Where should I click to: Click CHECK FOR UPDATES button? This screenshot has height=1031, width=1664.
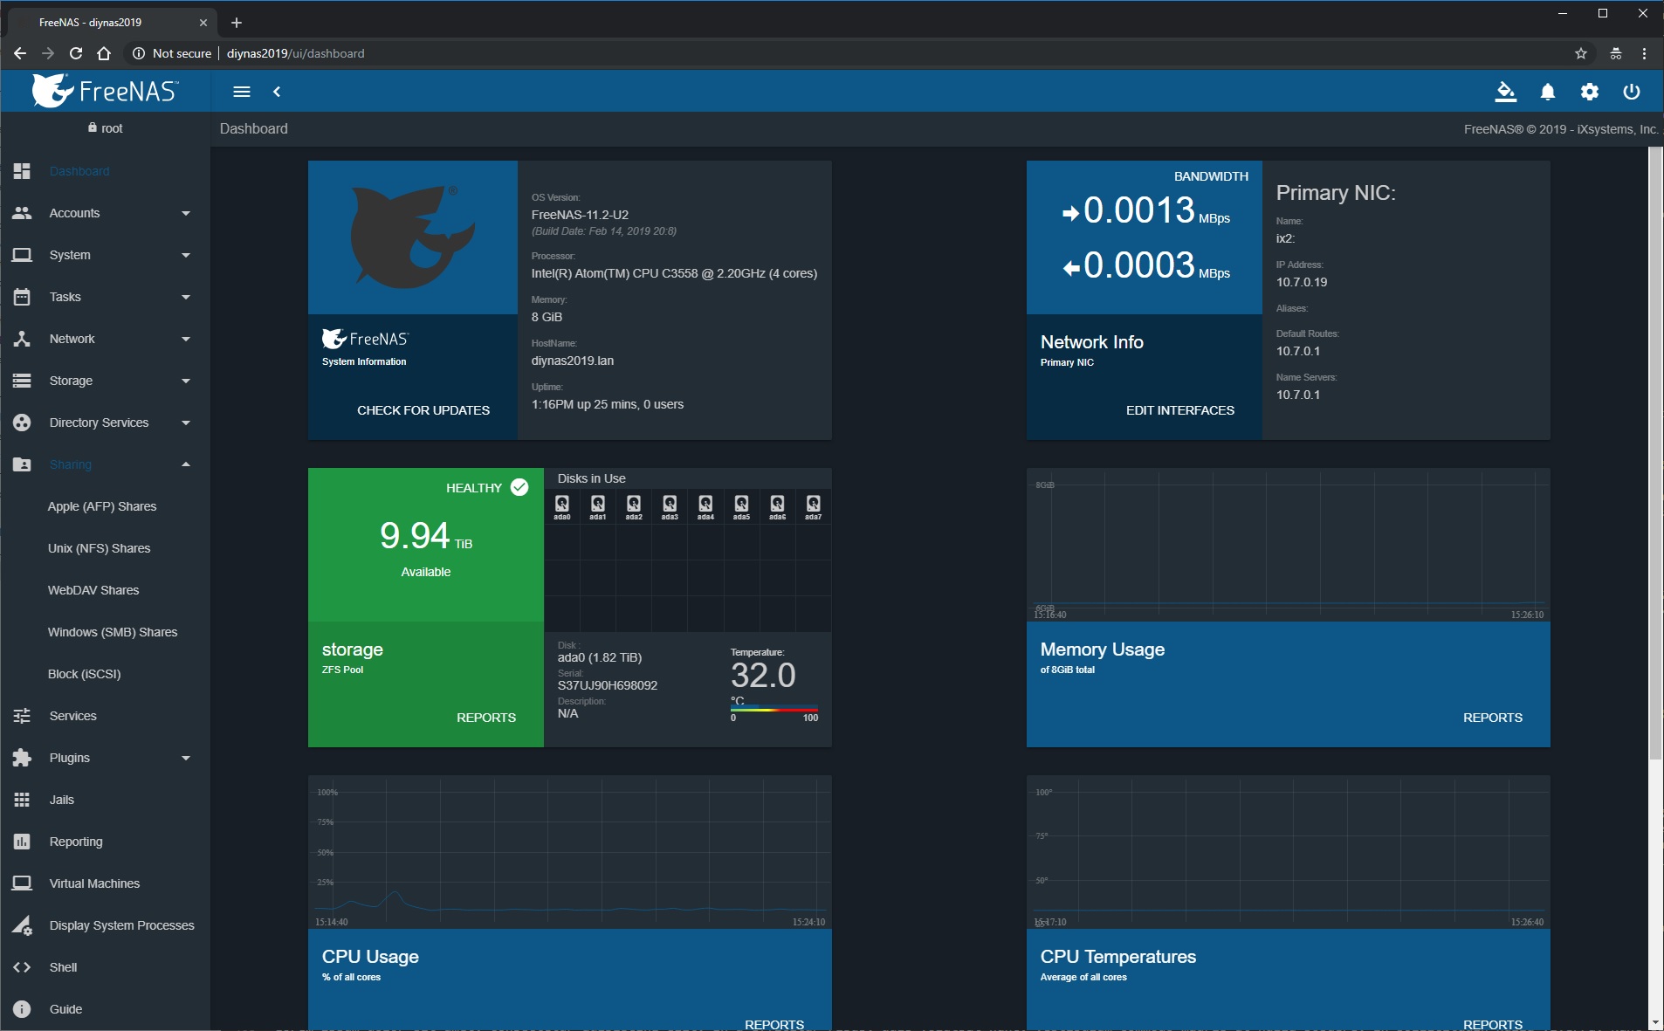pyautogui.click(x=423, y=410)
